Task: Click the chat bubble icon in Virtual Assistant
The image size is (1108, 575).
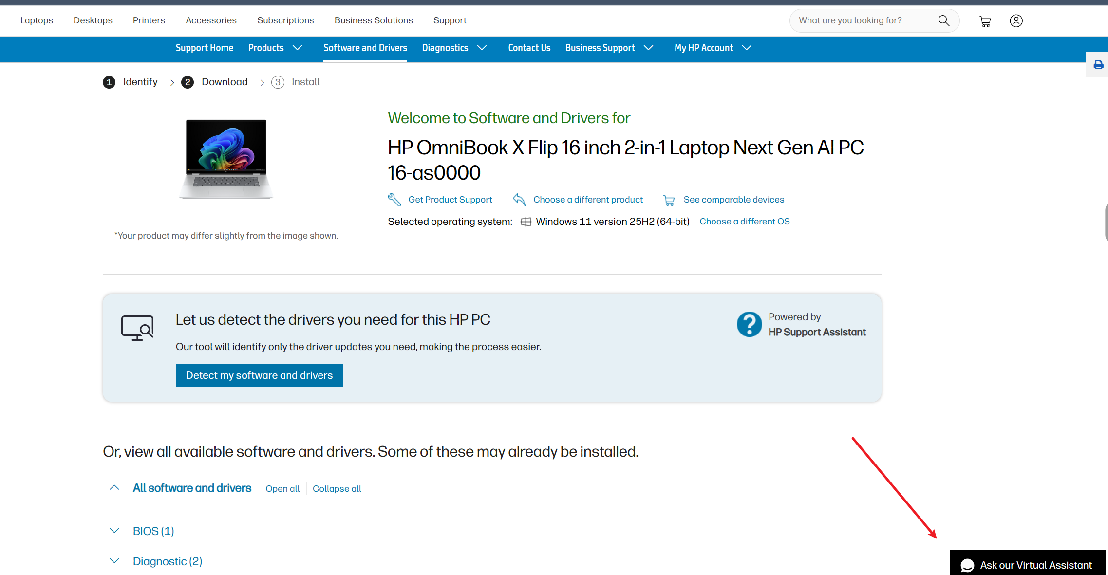Action: click(967, 565)
